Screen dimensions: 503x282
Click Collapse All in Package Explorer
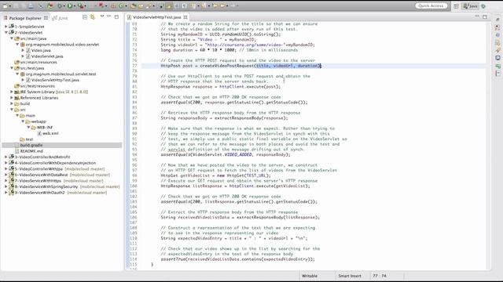pyautogui.click(x=85, y=17)
